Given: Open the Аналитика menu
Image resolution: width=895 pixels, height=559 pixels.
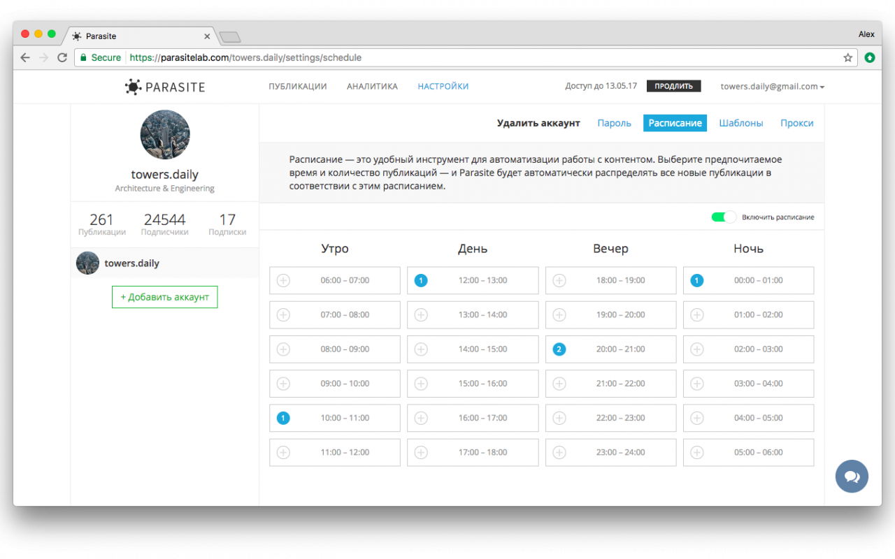Looking at the screenshot, I should pyautogui.click(x=372, y=87).
